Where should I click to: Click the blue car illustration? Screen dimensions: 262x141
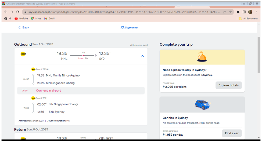pos(202,104)
